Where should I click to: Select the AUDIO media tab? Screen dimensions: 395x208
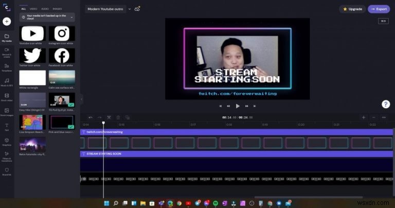click(45, 9)
